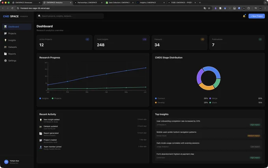The height and width of the screenshot is (168, 268).
Task: Click the 'Research Progress' chart title
Action: coord(50,58)
